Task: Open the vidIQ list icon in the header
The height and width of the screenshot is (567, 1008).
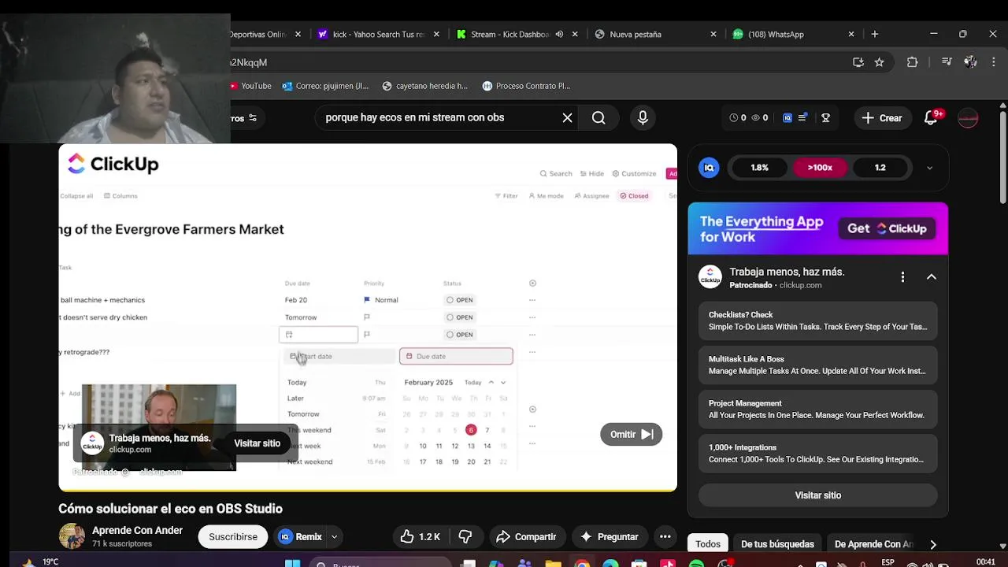Action: [802, 117]
